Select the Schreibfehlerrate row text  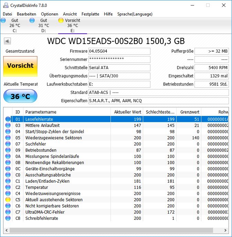pos(42,218)
